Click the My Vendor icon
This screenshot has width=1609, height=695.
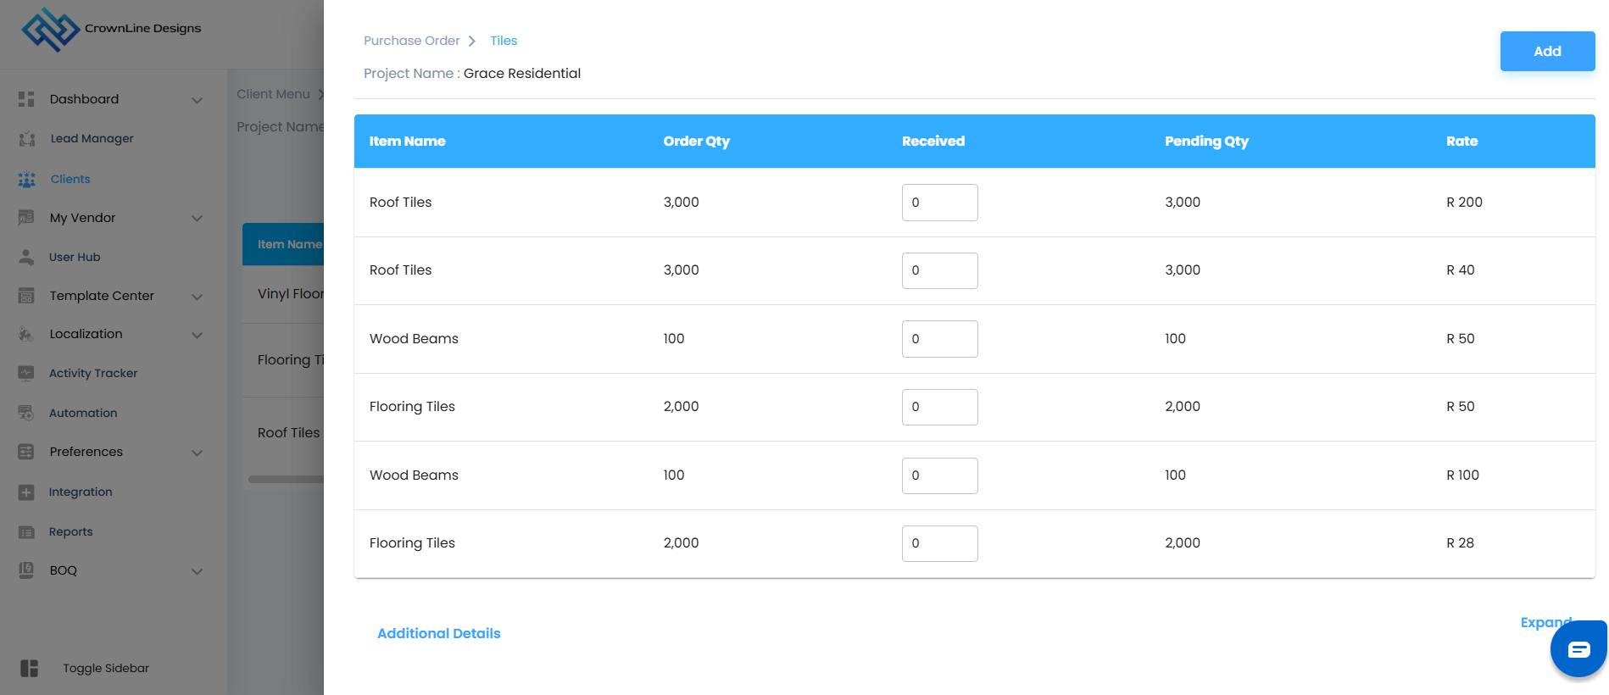[x=26, y=218]
